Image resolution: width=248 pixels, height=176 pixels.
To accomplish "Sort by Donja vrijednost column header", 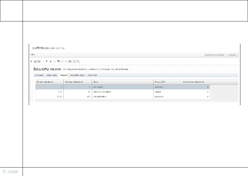I will pyautogui.click(x=49, y=82).
